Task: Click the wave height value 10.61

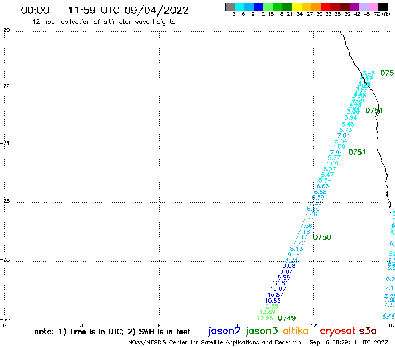Action: point(280,283)
